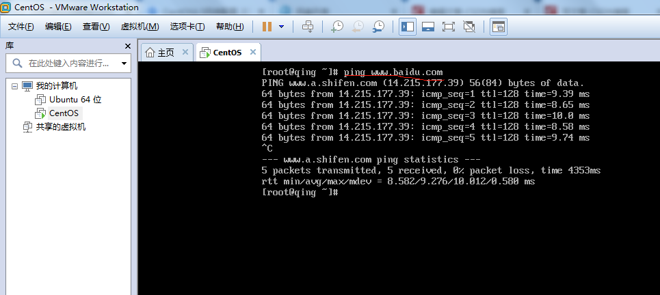Toggle the library sidebar view icon
The width and height of the screenshot is (660, 295).
pyautogui.click(x=408, y=27)
